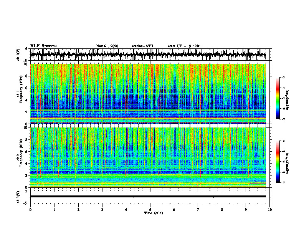Click the ch.2 frequency tick label "8"
Viewport: 304px width, 235px height.
click(x=27, y=140)
